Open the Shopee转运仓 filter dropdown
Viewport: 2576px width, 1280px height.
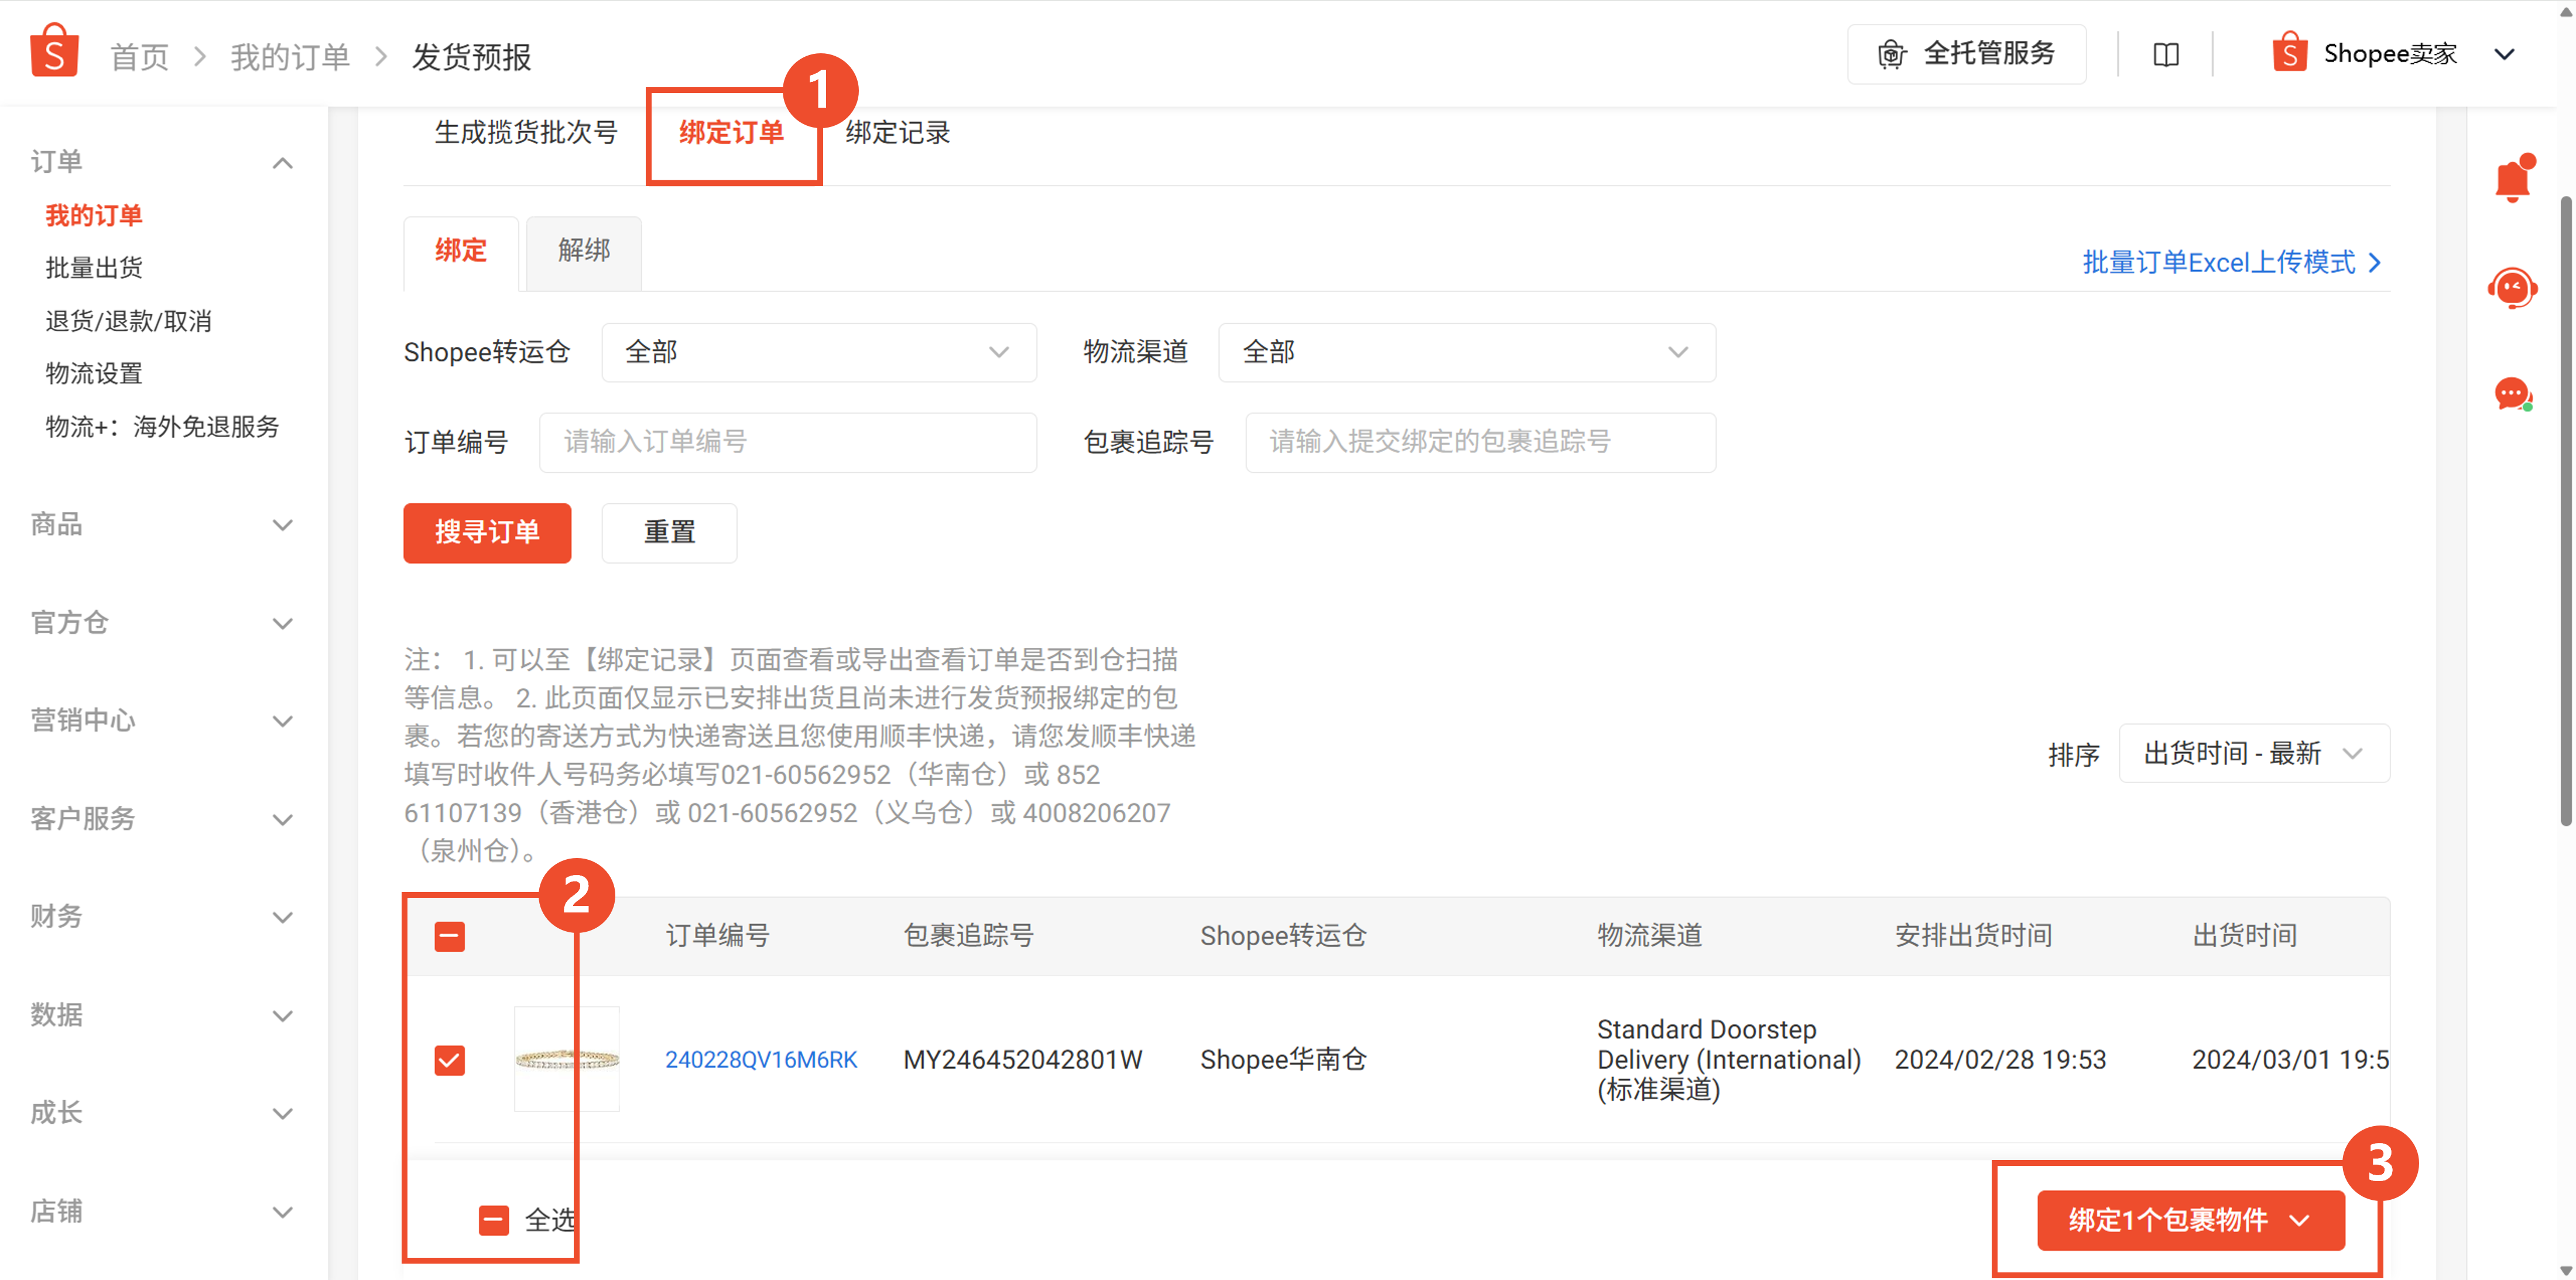(819, 352)
